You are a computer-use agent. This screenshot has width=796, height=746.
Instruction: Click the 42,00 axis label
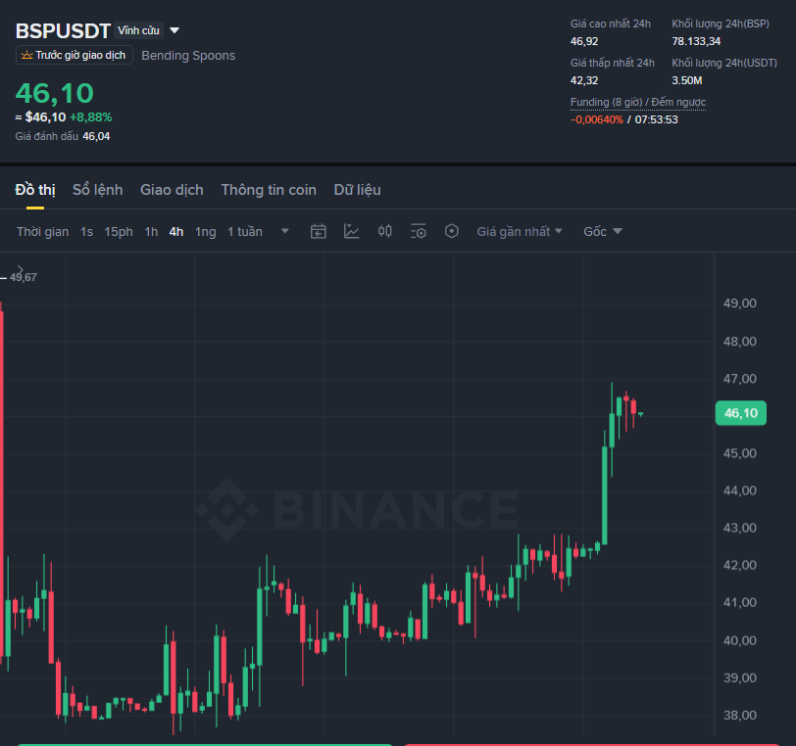point(740,565)
